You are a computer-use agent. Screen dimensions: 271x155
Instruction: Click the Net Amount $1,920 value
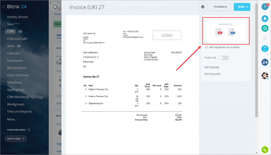[178, 115]
